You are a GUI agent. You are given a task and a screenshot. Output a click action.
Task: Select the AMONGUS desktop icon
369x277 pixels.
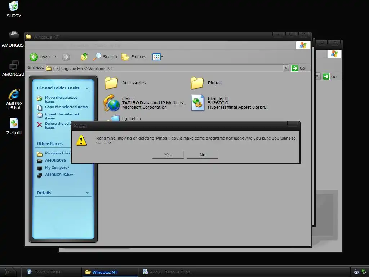[13, 39]
